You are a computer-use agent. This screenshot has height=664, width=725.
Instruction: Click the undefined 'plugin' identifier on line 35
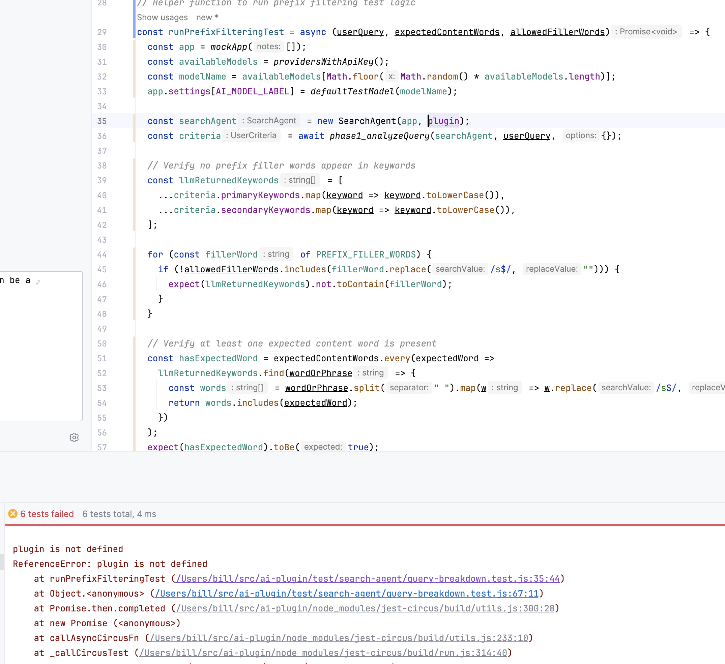click(x=444, y=121)
